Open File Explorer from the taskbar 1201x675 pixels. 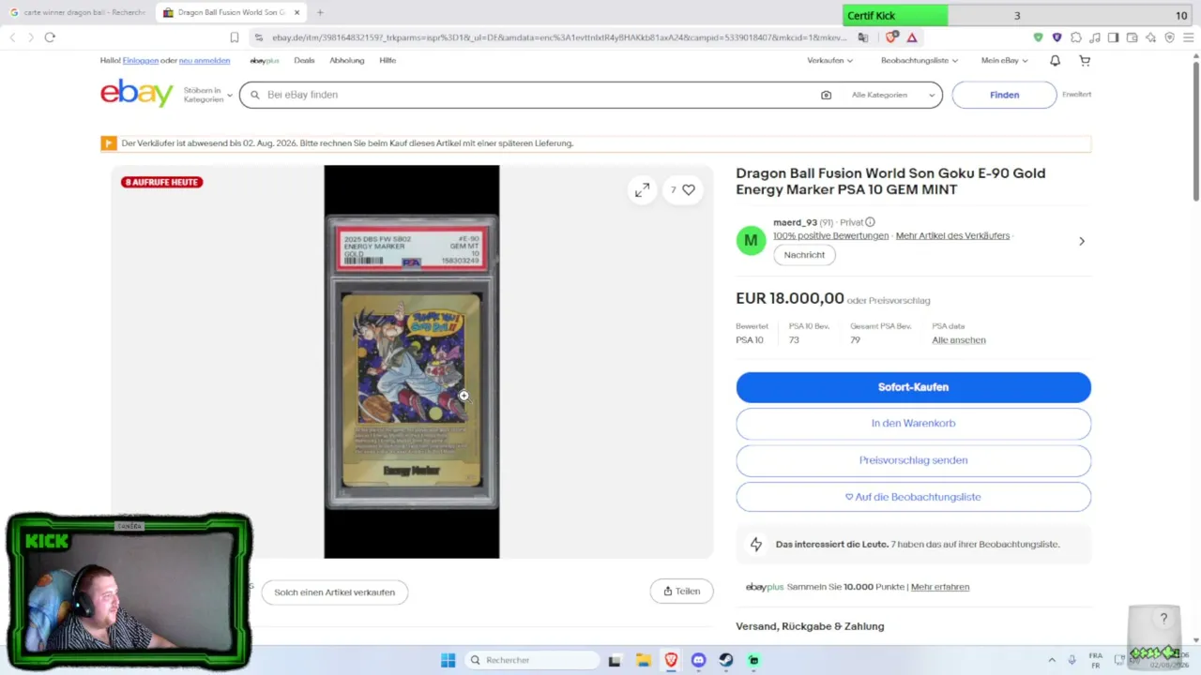coord(643,660)
